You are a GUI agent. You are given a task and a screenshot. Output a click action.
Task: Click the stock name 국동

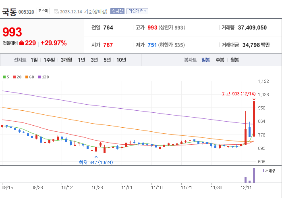(9, 12)
